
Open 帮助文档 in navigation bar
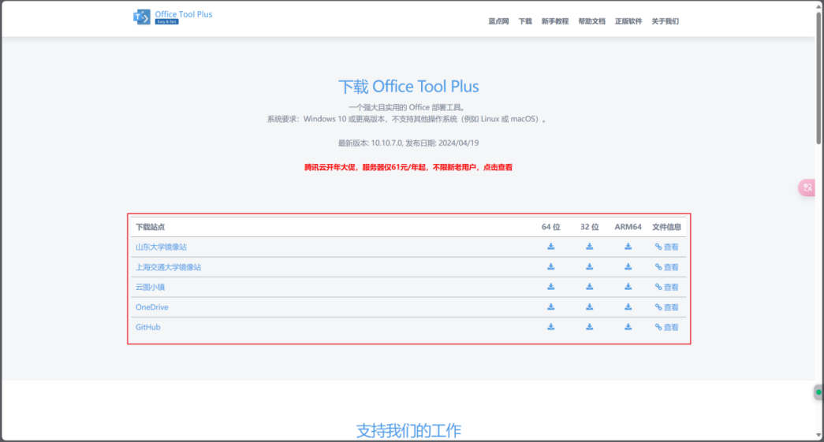coord(591,21)
